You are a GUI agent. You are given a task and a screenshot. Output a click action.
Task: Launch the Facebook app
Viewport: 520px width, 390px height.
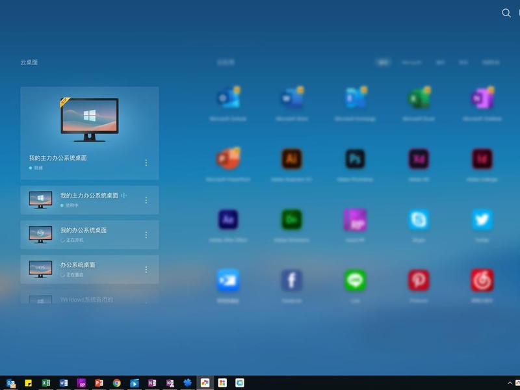pos(292,280)
